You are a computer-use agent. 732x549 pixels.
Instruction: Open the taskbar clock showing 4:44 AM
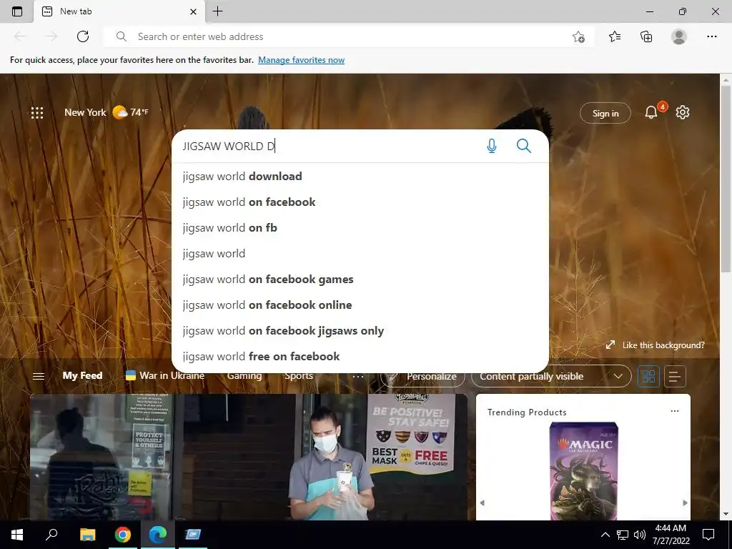tap(671, 535)
